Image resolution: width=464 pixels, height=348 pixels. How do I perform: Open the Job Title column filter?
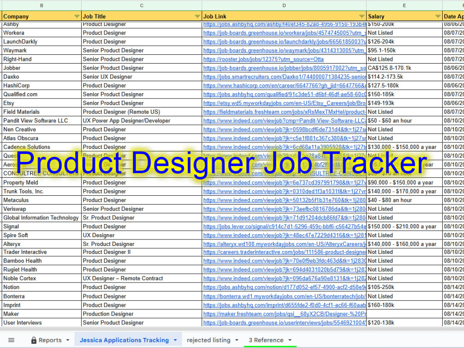197,17
